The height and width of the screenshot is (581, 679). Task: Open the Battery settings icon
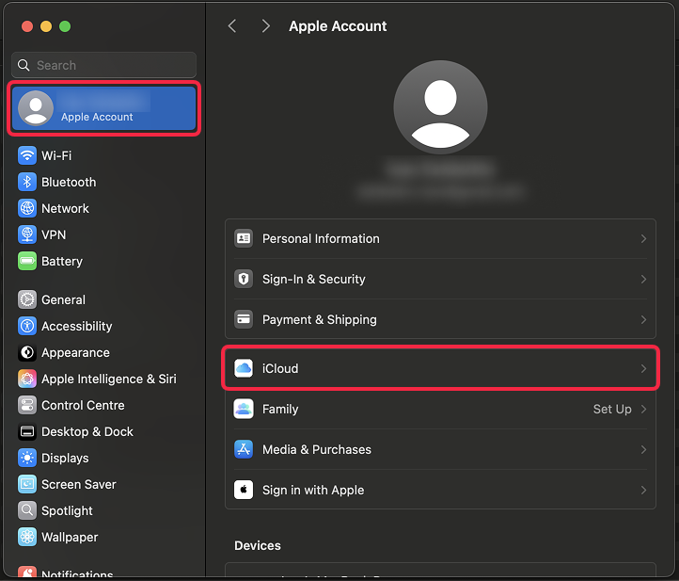pos(27,261)
